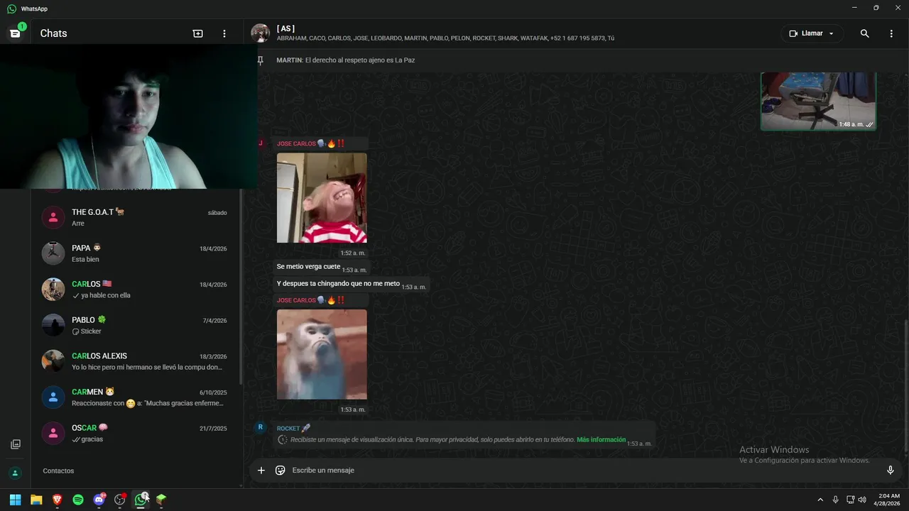Show hidden system tray icons
The image size is (909, 511).
coord(820,500)
